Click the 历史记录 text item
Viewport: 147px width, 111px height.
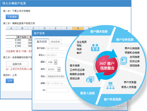[135, 61]
